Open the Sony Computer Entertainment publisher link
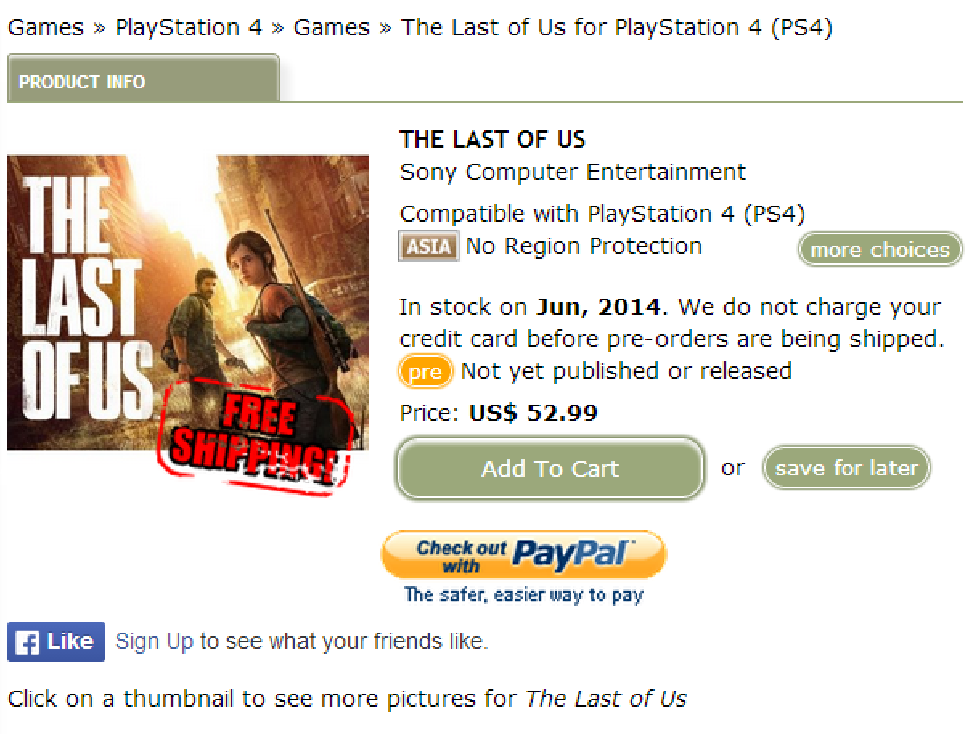 tap(573, 172)
